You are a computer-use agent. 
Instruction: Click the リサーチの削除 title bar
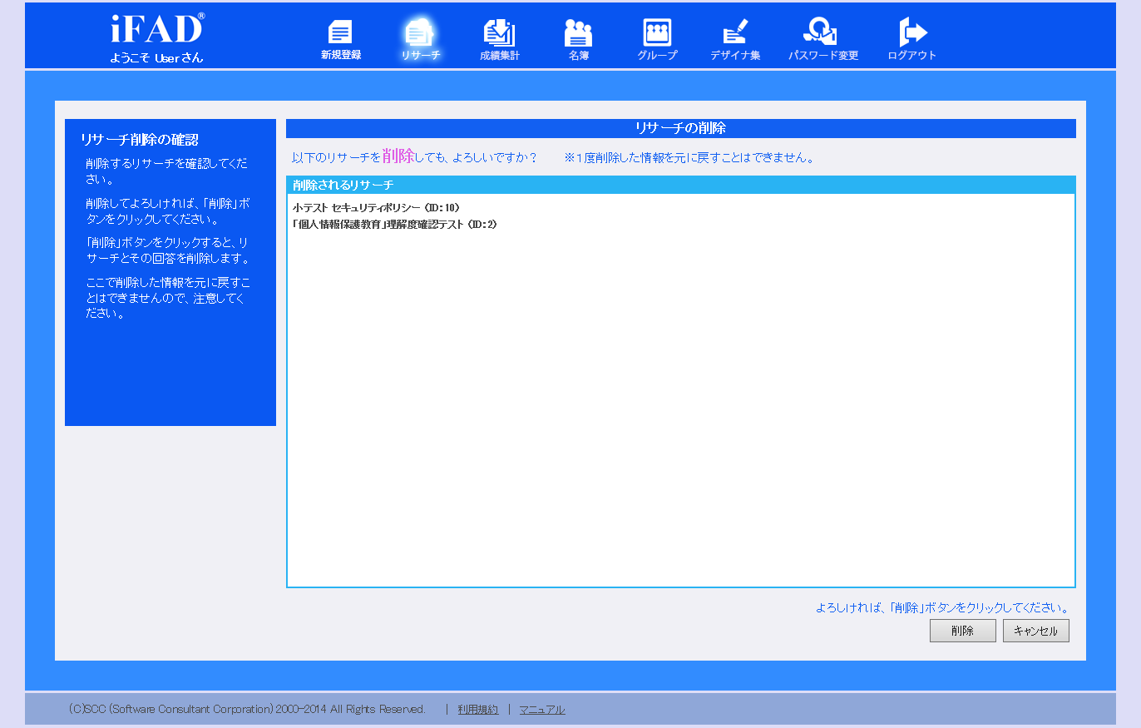(x=680, y=128)
